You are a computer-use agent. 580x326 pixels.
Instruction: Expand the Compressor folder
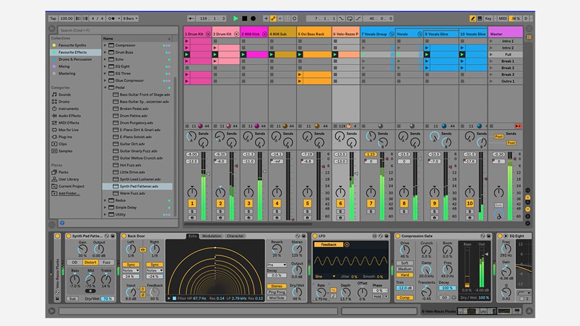tap(105, 45)
